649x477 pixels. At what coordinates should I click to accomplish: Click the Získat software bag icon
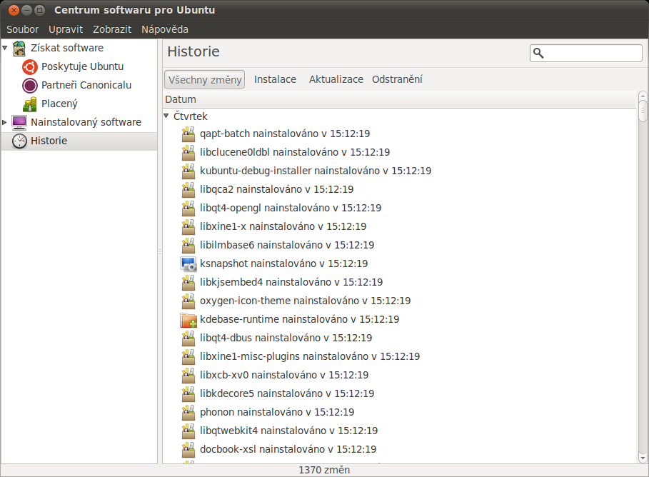point(19,48)
